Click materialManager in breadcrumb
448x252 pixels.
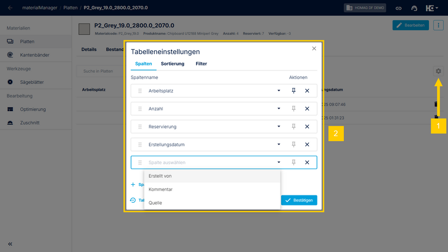coord(40,8)
